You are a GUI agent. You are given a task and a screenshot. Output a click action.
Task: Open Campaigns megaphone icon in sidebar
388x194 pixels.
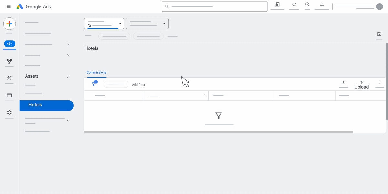pos(9,44)
